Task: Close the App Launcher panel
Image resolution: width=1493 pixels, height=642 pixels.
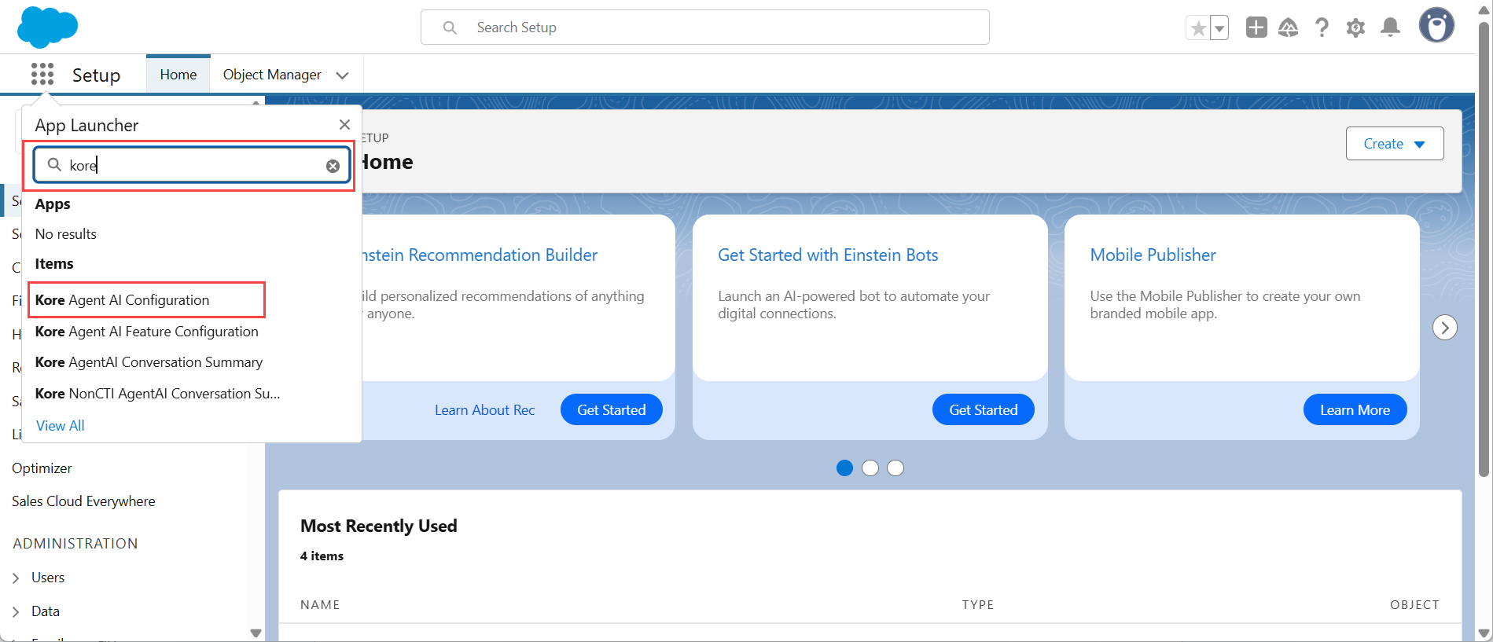Action: click(x=344, y=124)
